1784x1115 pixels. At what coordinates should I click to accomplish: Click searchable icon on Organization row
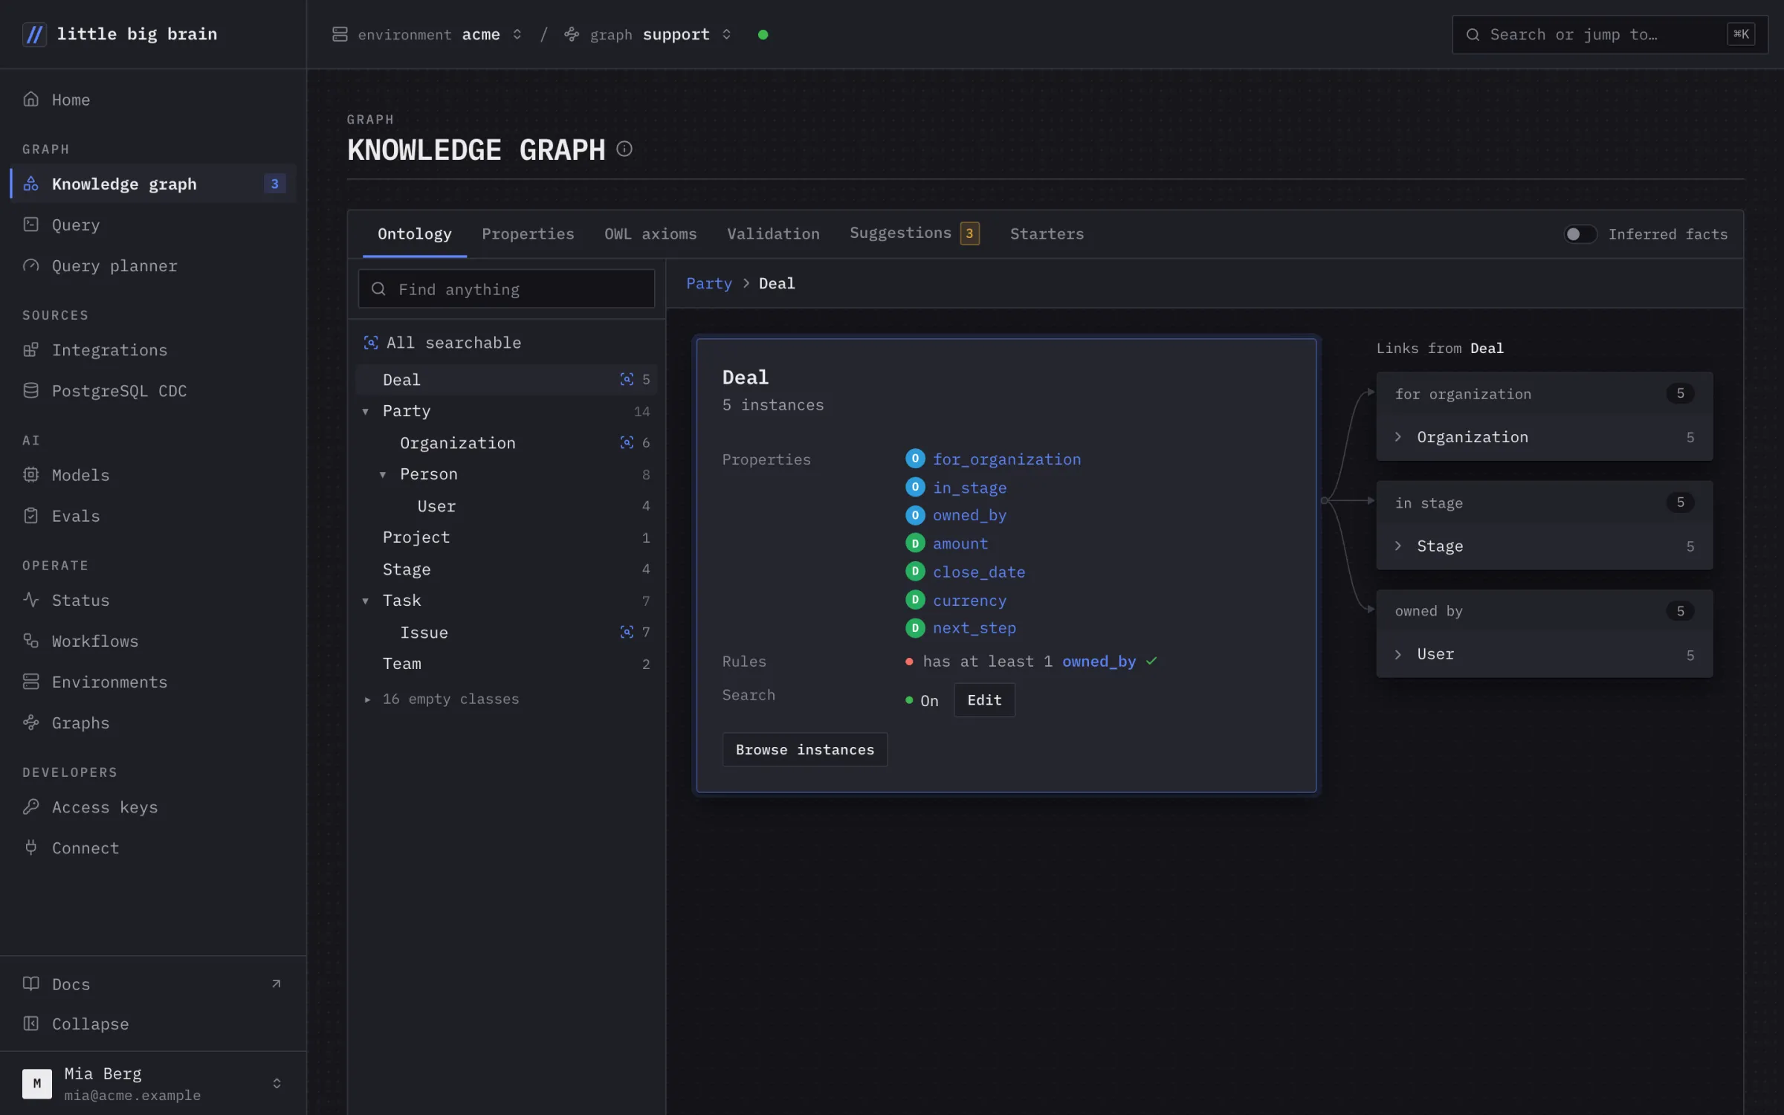pos(627,442)
